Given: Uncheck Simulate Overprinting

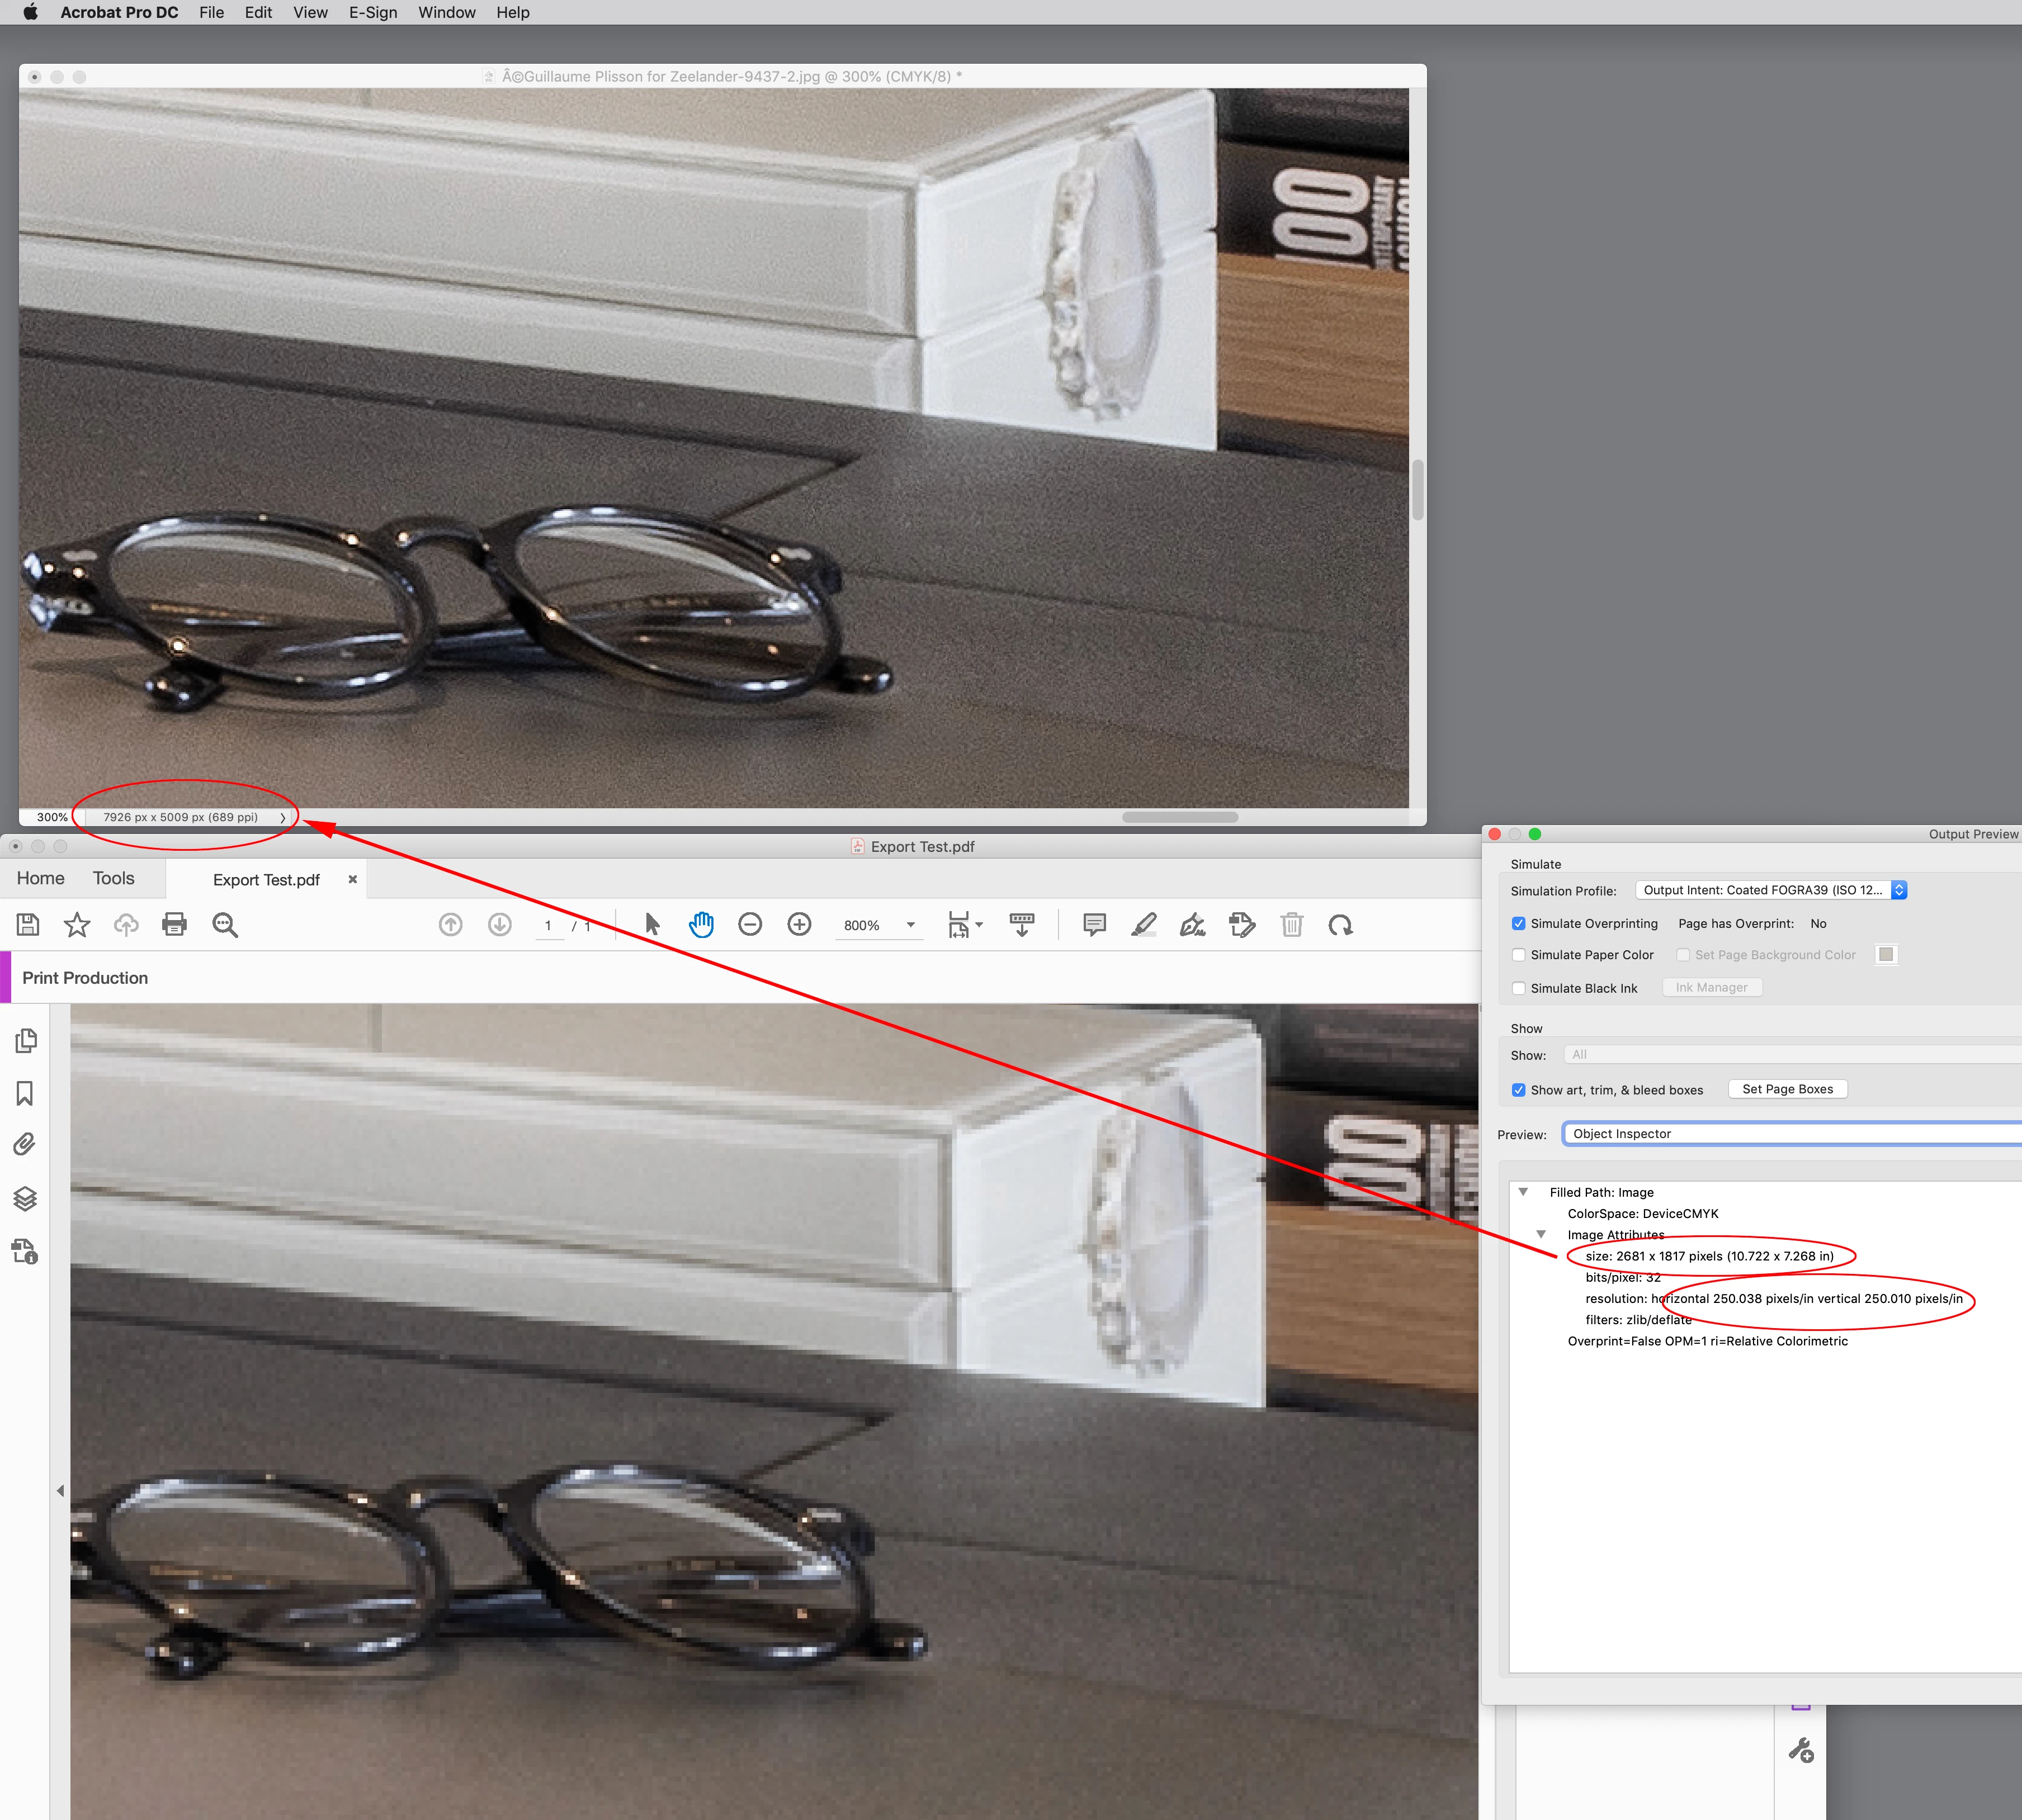Looking at the screenshot, I should [x=1519, y=924].
